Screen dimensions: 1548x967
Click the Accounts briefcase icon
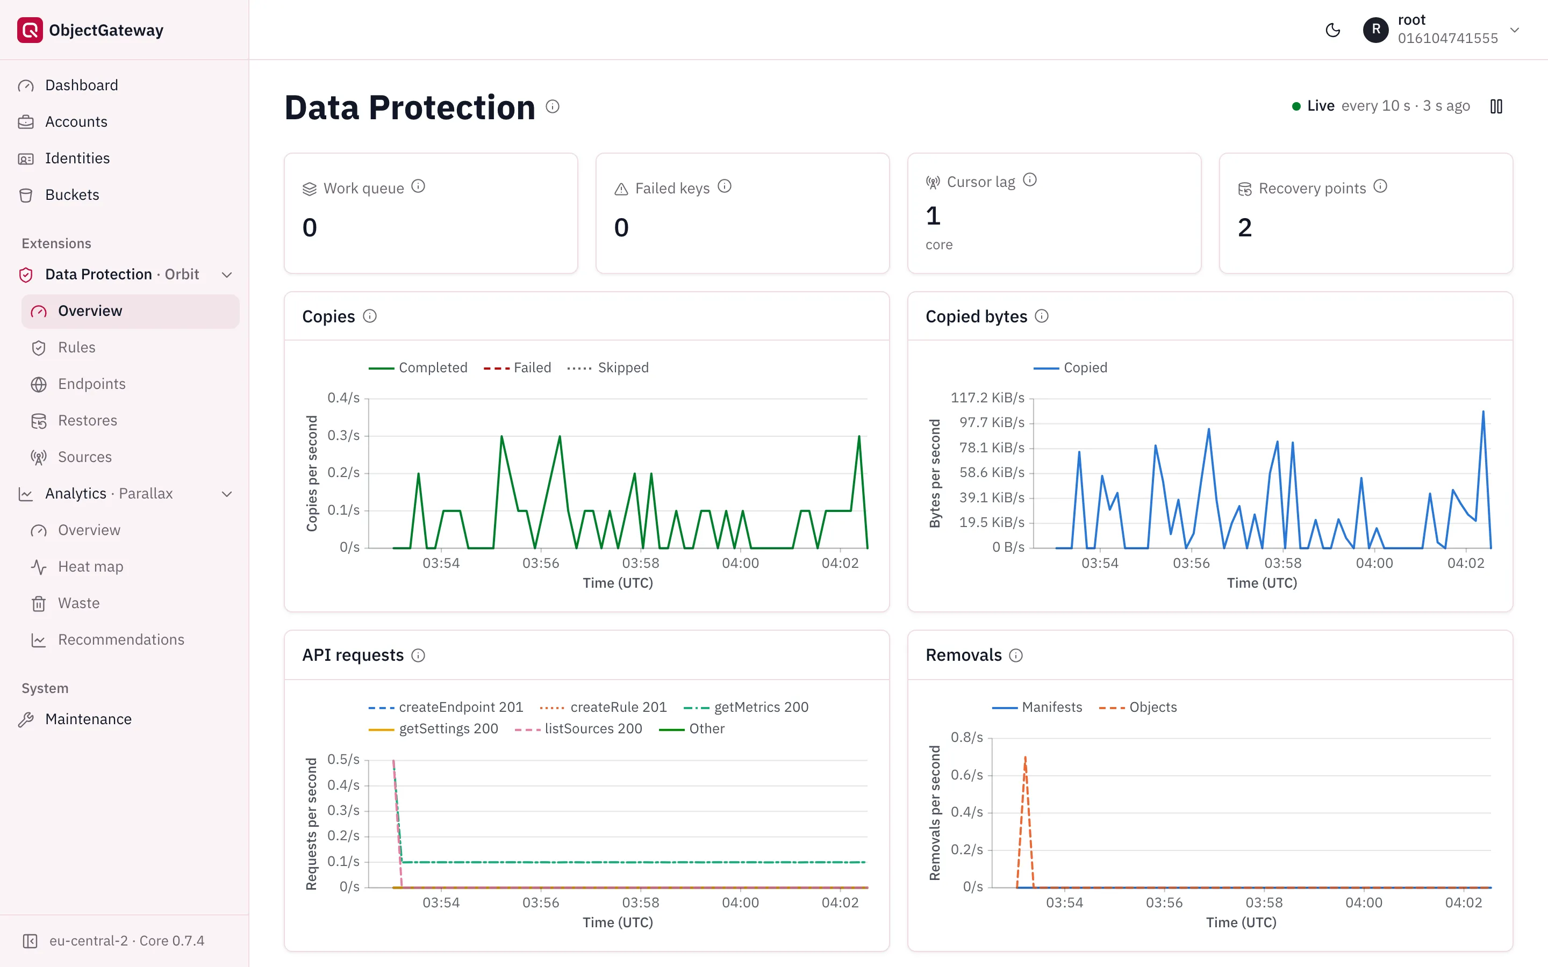coord(26,122)
